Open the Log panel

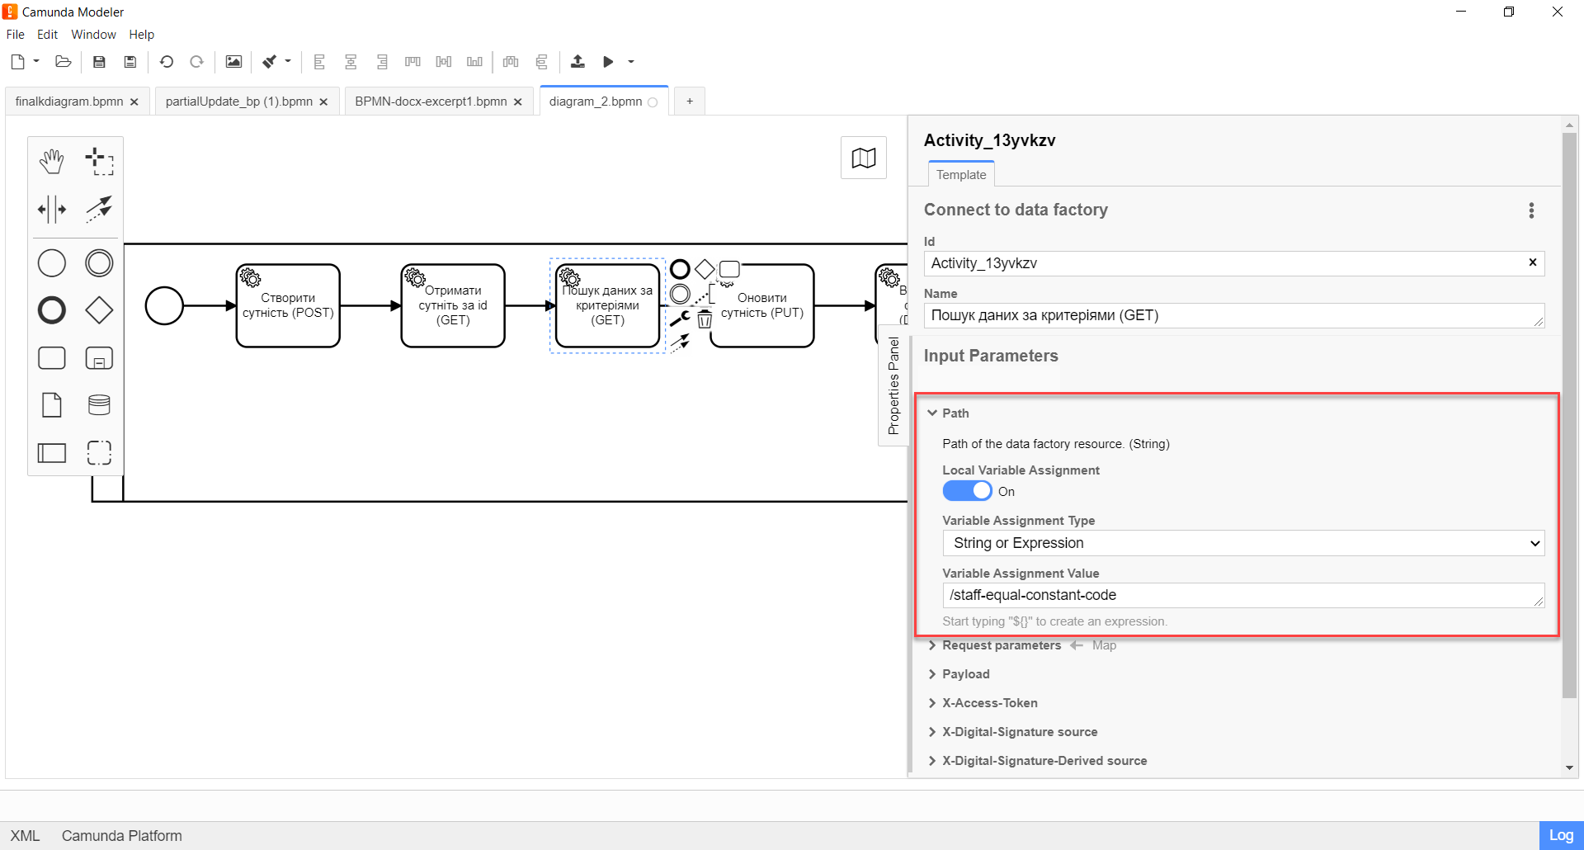pos(1561,835)
